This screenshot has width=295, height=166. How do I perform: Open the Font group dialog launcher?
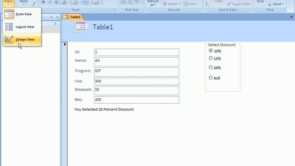[115, 10]
